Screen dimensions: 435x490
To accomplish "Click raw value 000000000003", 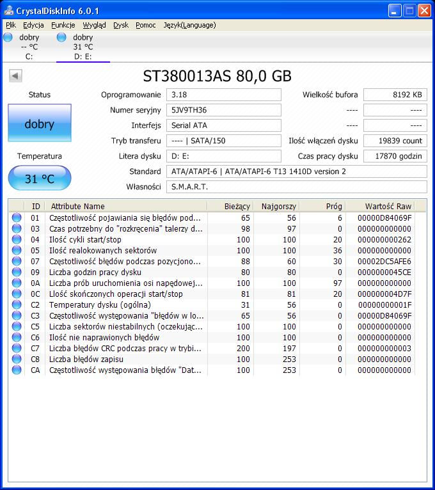I will point(384,349).
